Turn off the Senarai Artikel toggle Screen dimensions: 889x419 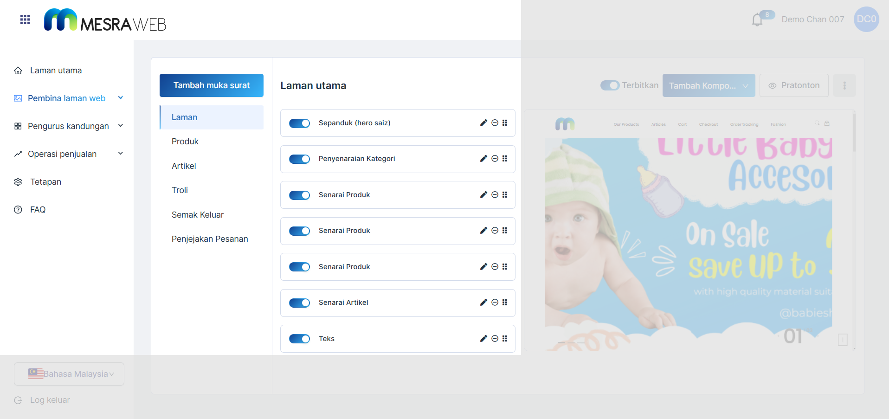click(x=299, y=303)
